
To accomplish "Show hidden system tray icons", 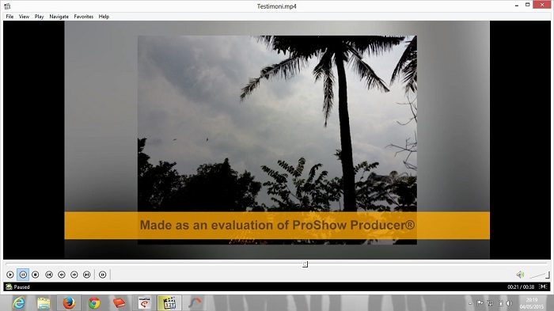I will tap(470, 303).
